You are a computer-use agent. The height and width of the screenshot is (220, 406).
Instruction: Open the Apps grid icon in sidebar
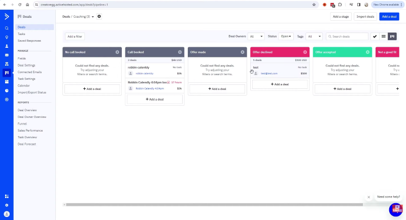pos(7,196)
